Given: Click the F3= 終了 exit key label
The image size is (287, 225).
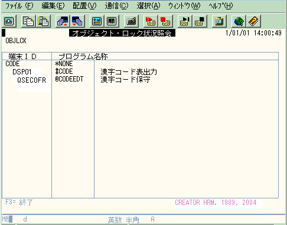Looking at the screenshot, I should pos(19,202).
